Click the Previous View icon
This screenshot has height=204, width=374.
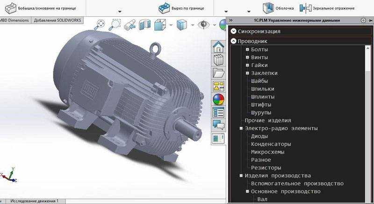pyautogui.click(x=130, y=25)
